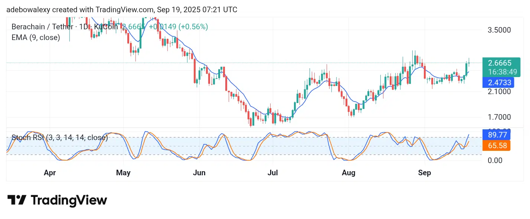Viewport: 530px width, 219px height.
Task: Click the Jun label on time axis
Action: [x=199, y=173]
